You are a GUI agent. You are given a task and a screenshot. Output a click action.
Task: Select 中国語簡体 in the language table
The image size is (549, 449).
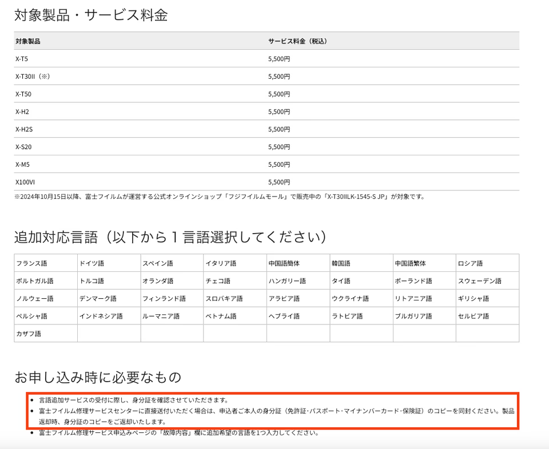tap(298, 263)
